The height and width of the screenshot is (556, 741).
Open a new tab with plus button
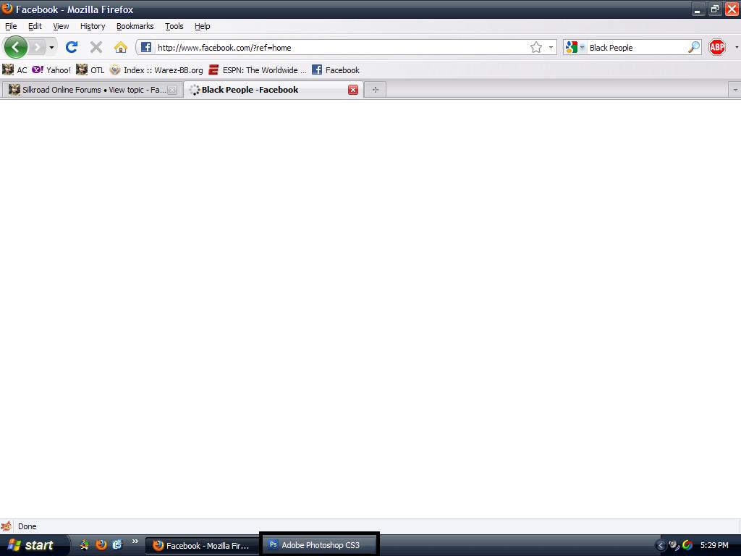point(375,90)
